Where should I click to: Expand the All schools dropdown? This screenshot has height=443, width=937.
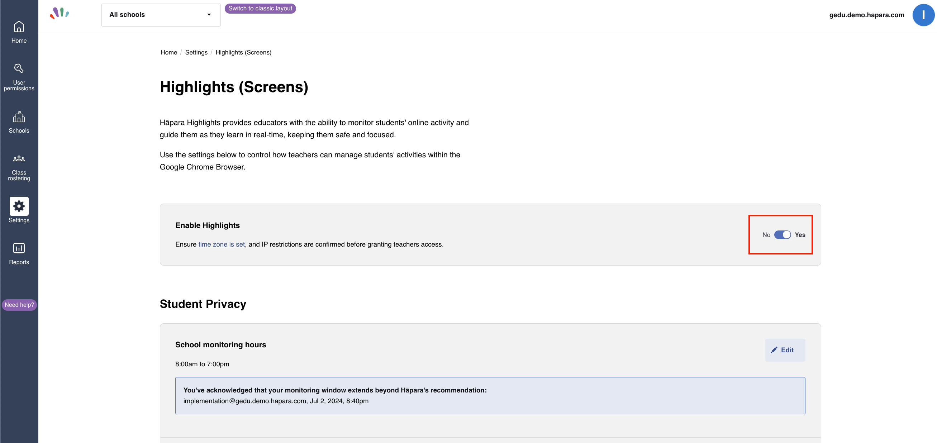161,15
